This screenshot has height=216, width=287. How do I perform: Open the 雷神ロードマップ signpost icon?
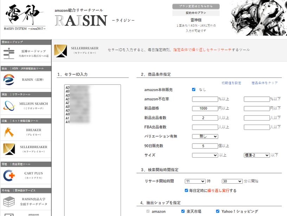[x=9, y=53]
